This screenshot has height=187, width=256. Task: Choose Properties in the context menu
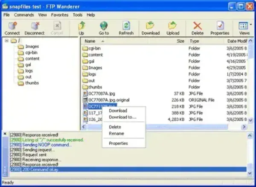pos(124,143)
